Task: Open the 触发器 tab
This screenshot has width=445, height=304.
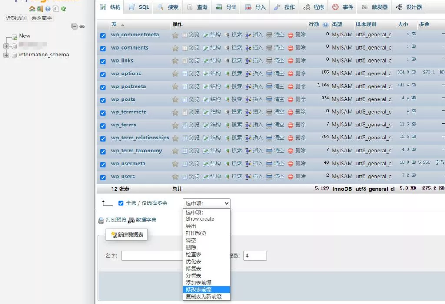Action: (374, 7)
